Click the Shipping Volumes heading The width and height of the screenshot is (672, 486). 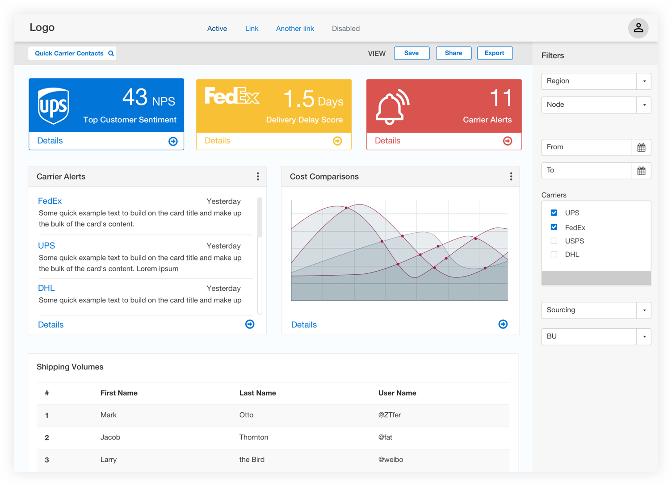coord(70,367)
